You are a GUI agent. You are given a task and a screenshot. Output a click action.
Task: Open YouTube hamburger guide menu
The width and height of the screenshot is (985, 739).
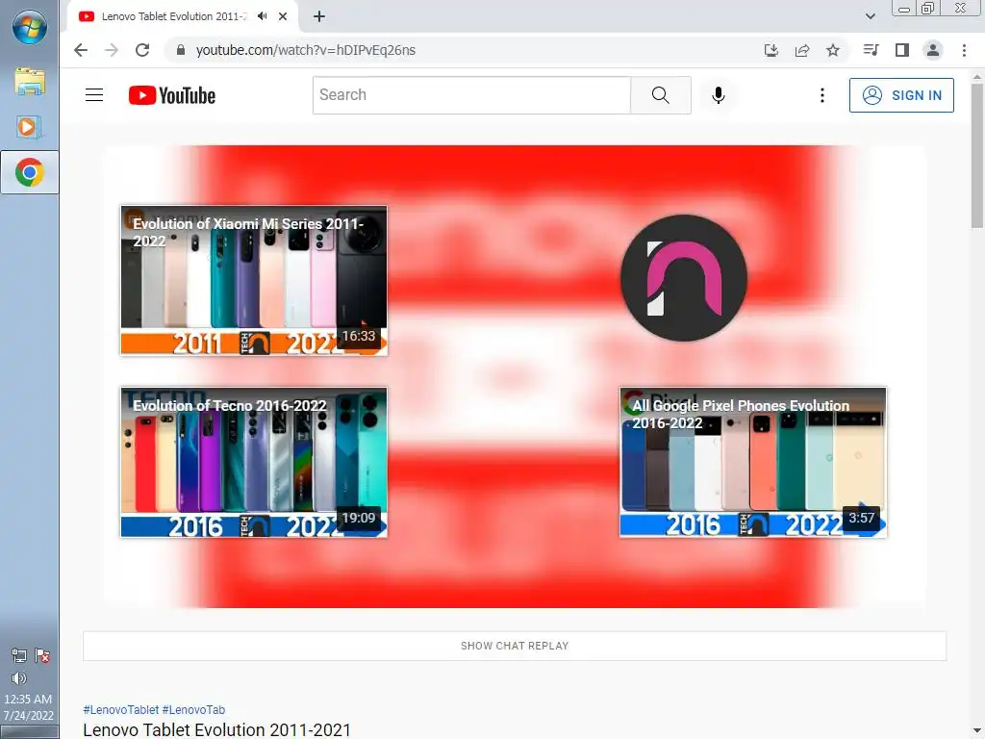tap(94, 95)
